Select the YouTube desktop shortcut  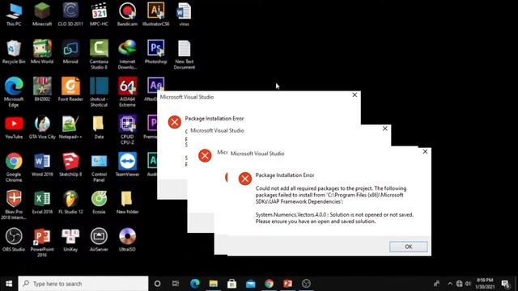(x=14, y=127)
